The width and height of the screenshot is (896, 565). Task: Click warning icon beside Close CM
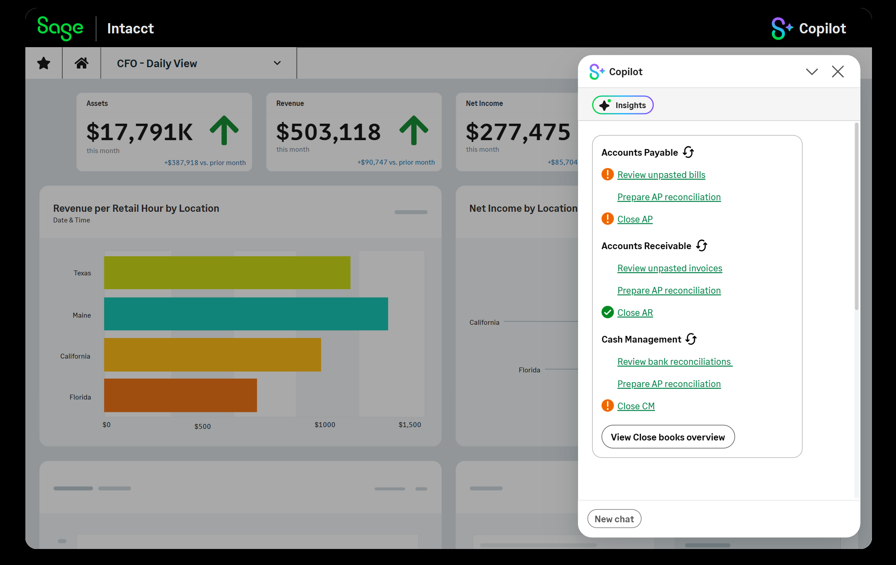click(x=607, y=406)
